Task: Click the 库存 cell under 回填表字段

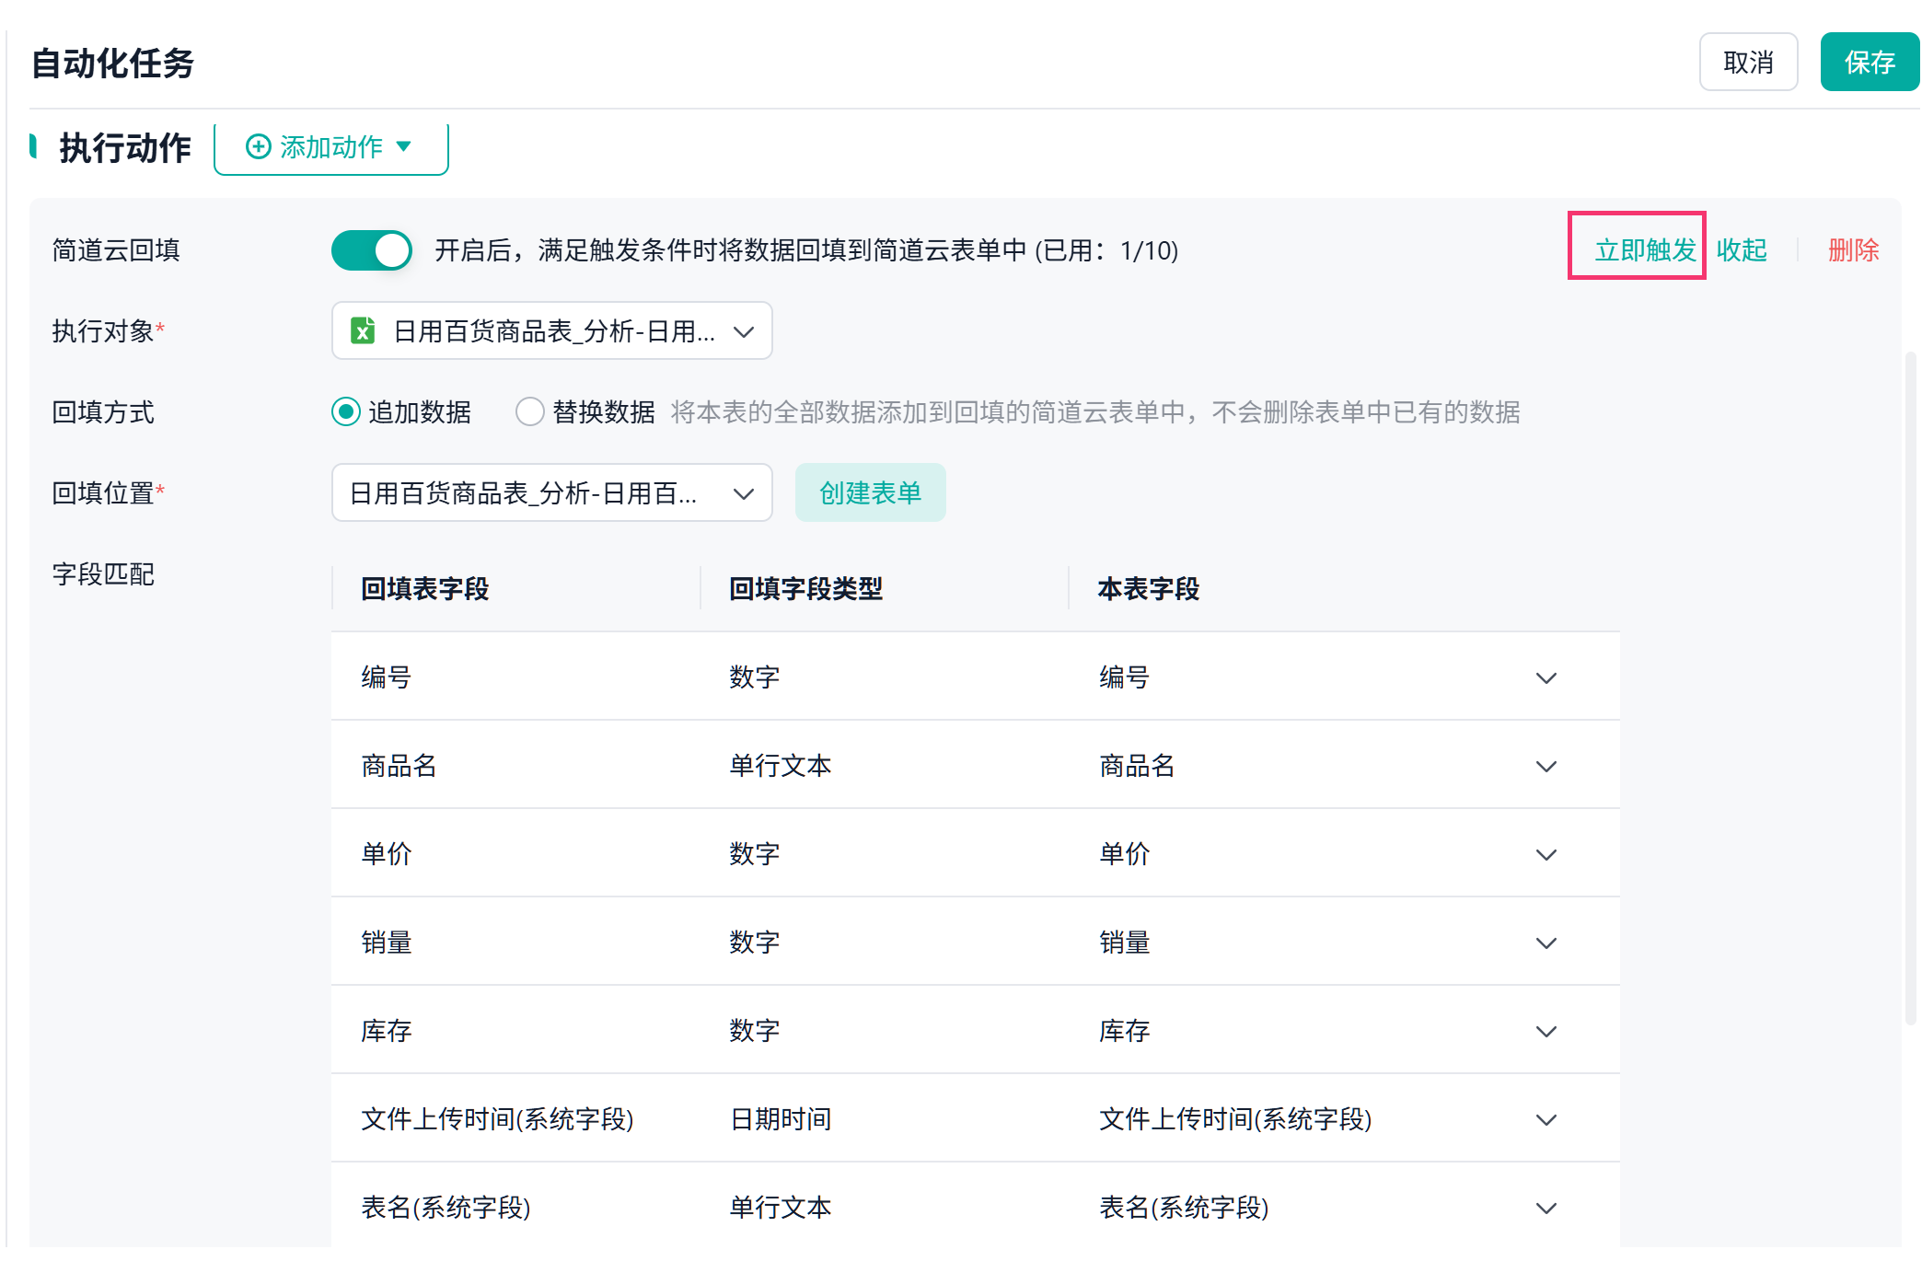Action: click(386, 1030)
